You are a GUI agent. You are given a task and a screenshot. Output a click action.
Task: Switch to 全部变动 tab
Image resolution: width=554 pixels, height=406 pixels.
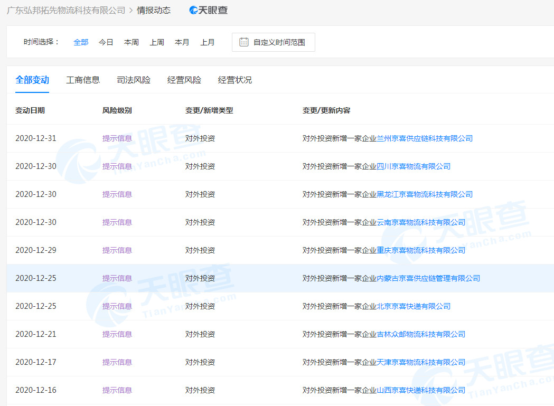[x=32, y=80]
